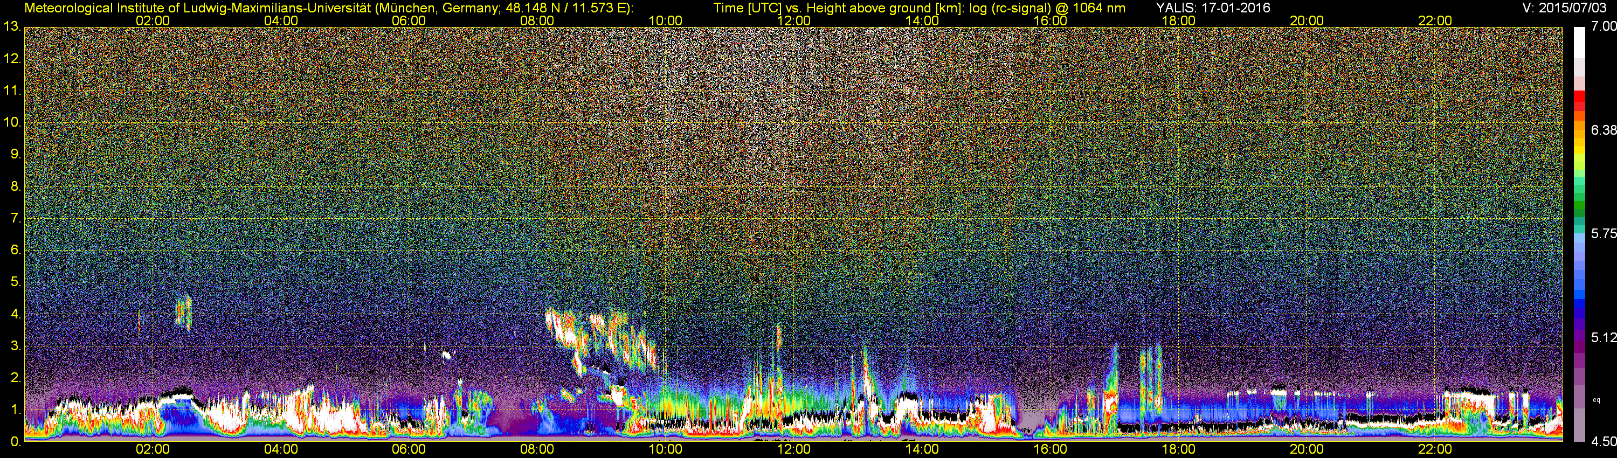Click the 11 km height axis label
This screenshot has width=1617, height=458.
[x=12, y=91]
